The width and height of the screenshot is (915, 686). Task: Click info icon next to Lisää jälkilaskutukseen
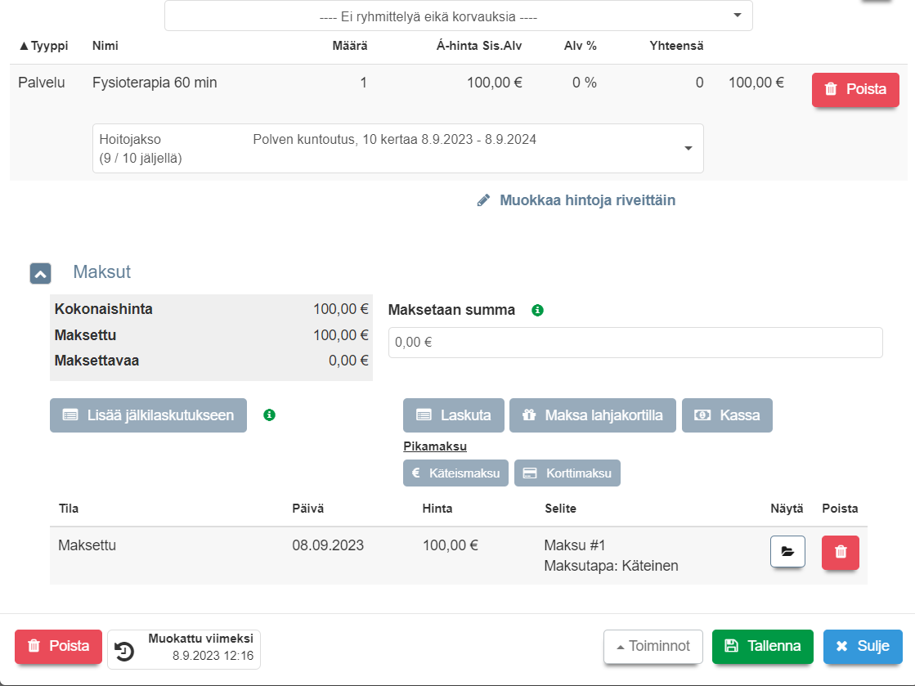click(270, 415)
